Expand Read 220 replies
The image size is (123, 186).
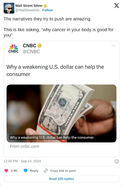[61, 179]
